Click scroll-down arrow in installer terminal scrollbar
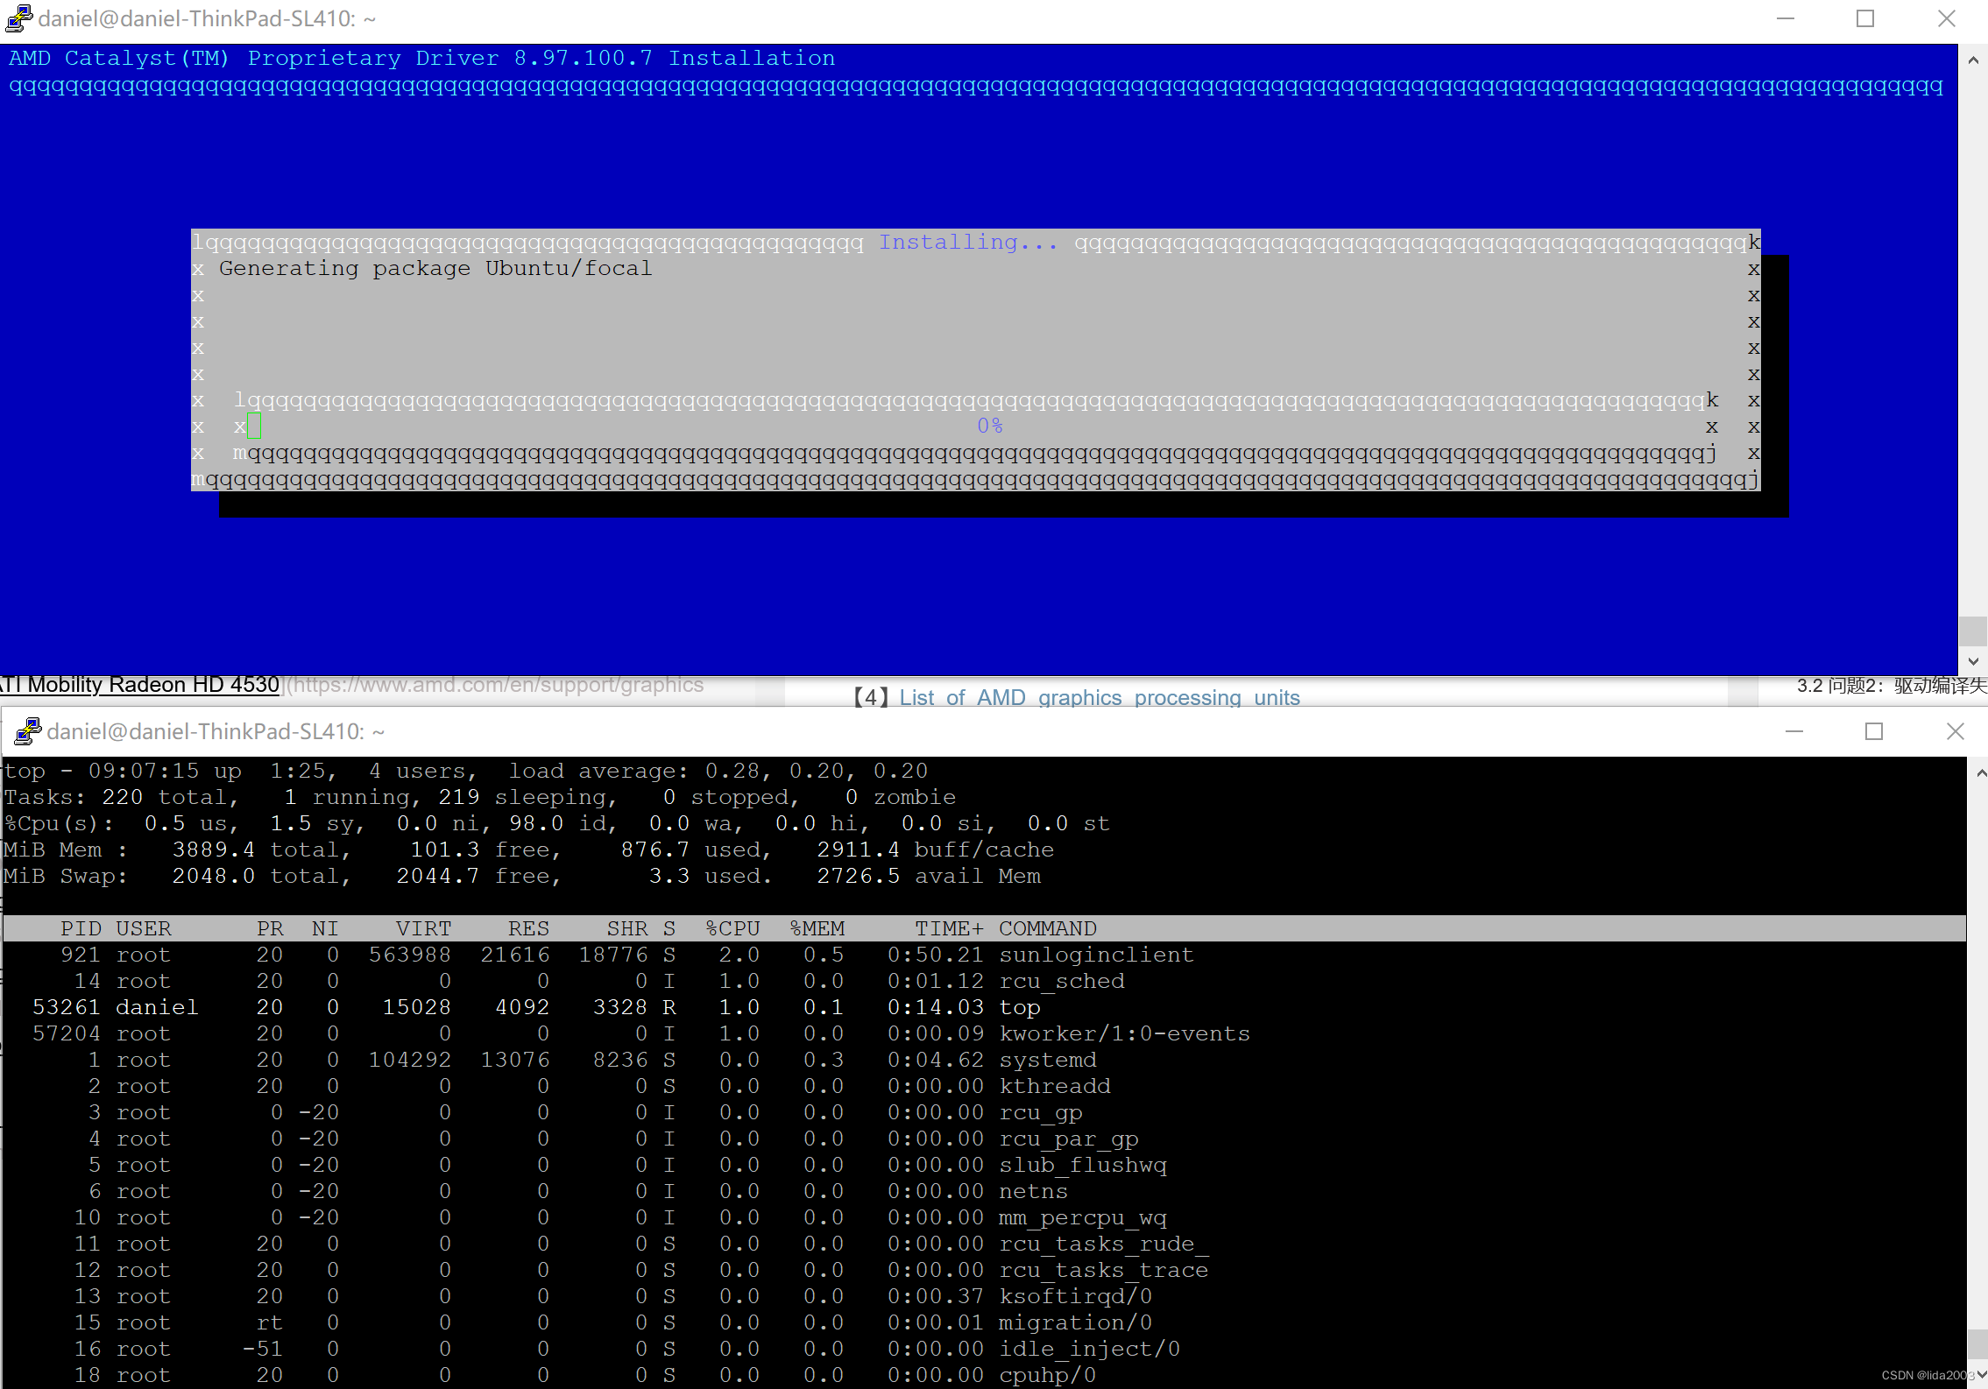The image size is (1988, 1389). (1973, 661)
